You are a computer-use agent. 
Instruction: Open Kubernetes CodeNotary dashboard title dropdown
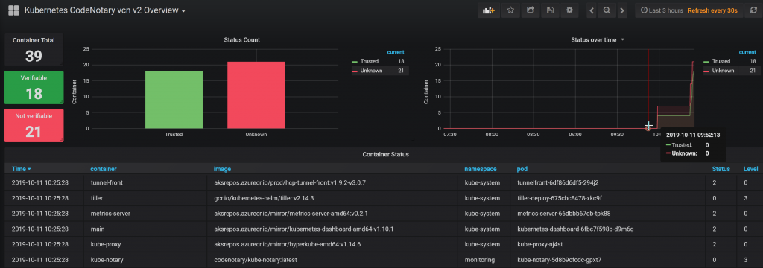(104, 10)
